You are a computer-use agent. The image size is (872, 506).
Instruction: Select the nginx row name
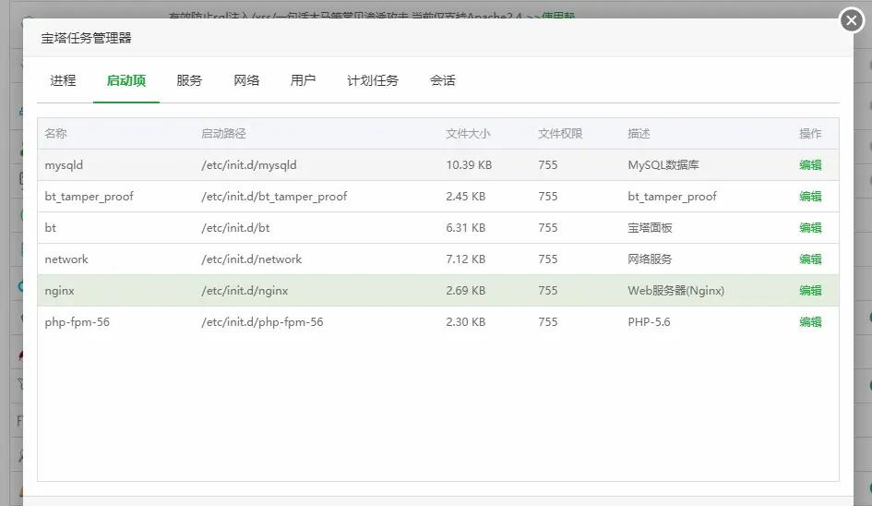point(60,291)
